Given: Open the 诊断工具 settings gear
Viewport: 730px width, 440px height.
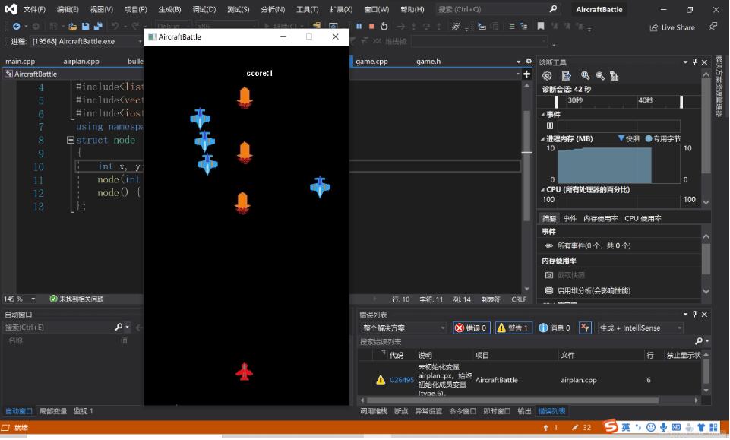Looking at the screenshot, I should (547, 76).
